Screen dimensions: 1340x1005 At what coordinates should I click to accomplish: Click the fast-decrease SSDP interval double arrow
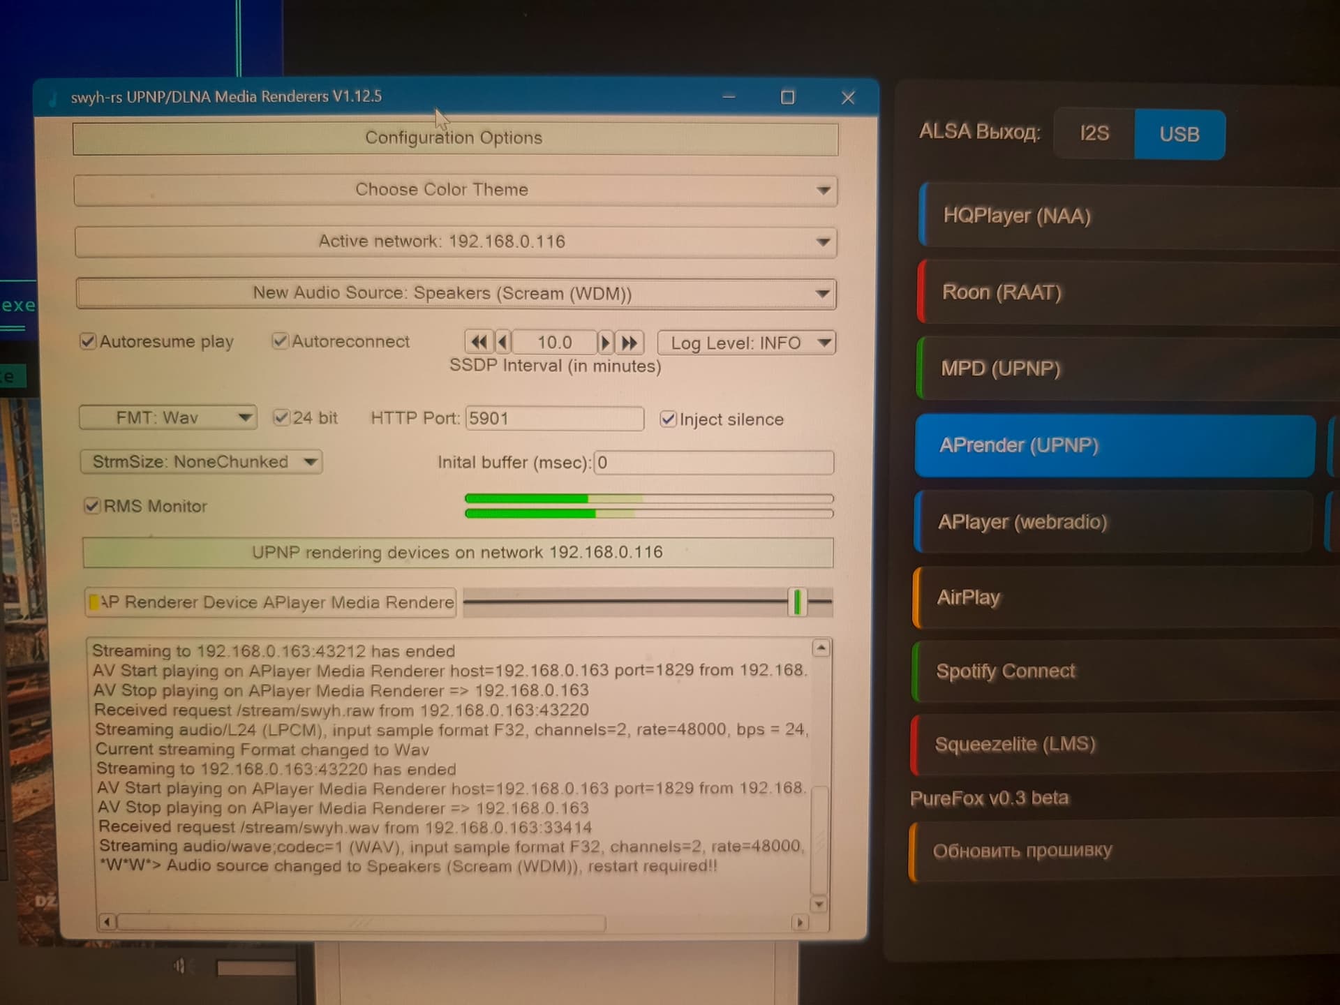point(479,342)
